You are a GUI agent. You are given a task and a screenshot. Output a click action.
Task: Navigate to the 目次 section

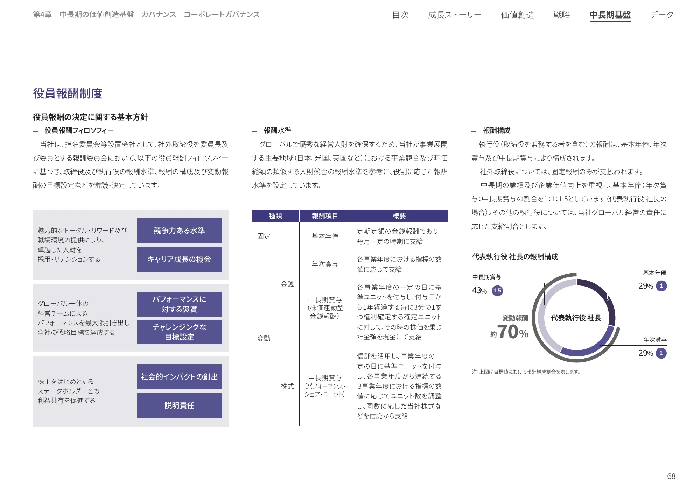(x=400, y=15)
